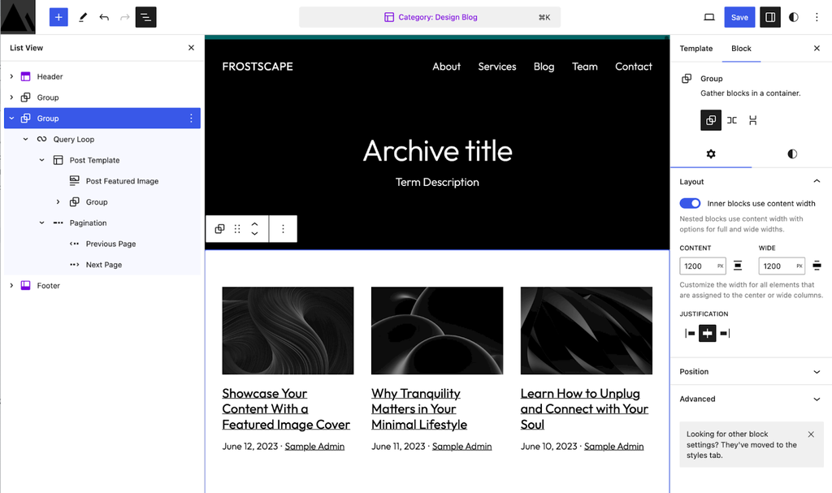Disable Inner blocks use content width
Screen dimensions: 832x493
[690, 203]
